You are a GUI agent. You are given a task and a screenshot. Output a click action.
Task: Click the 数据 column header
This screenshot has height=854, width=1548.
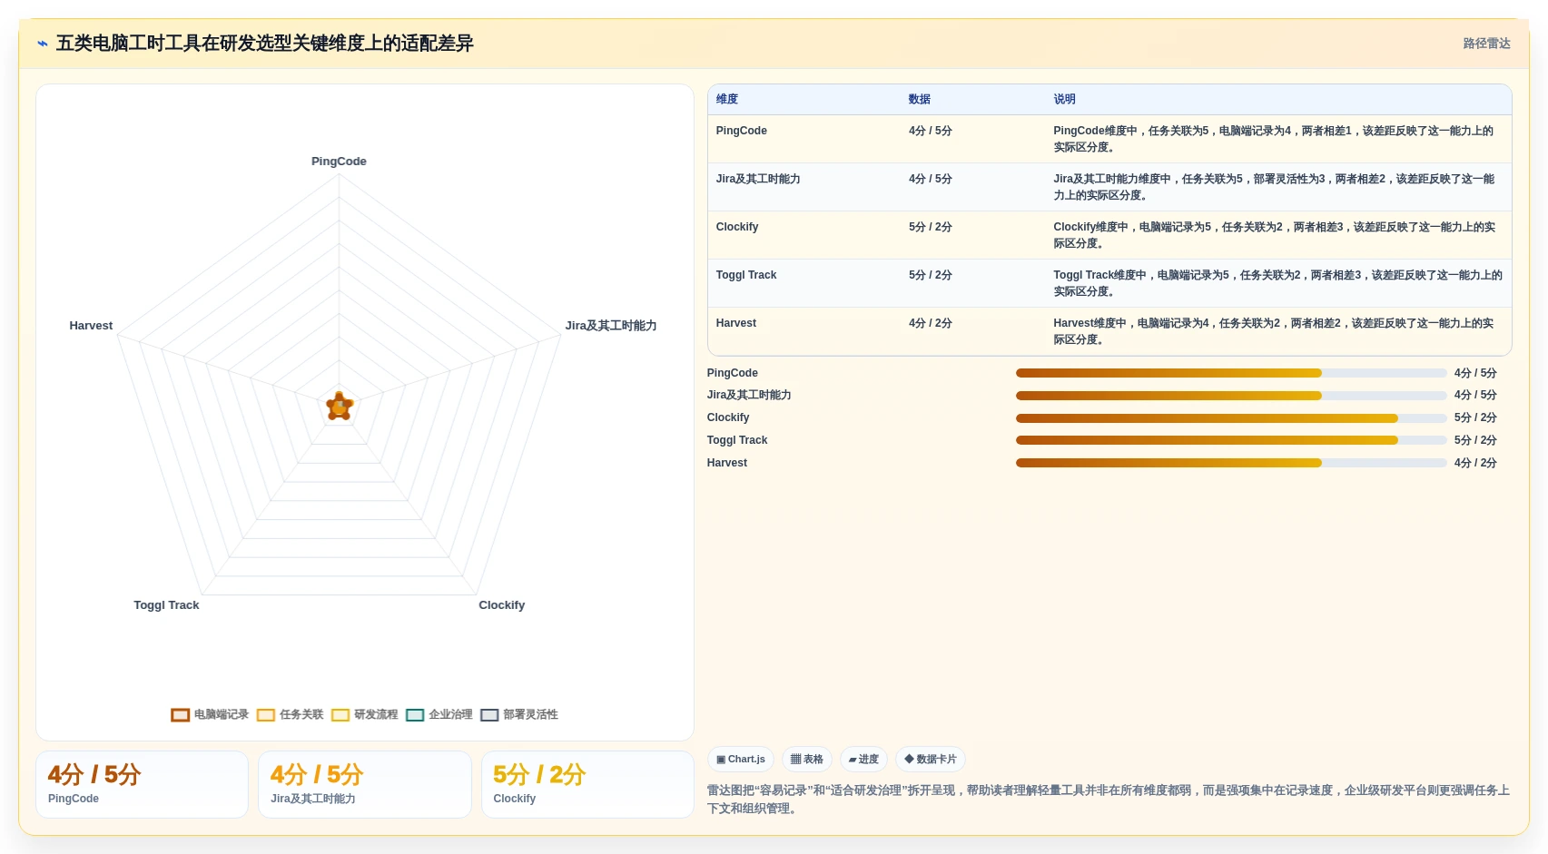click(x=920, y=100)
